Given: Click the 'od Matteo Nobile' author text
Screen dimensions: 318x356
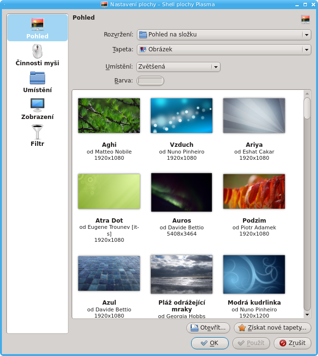Looking at the screenshot, I should point(109,152).
